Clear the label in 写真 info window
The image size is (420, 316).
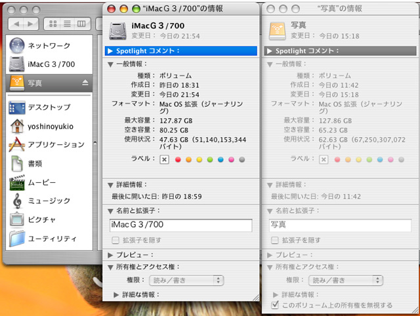324,160
